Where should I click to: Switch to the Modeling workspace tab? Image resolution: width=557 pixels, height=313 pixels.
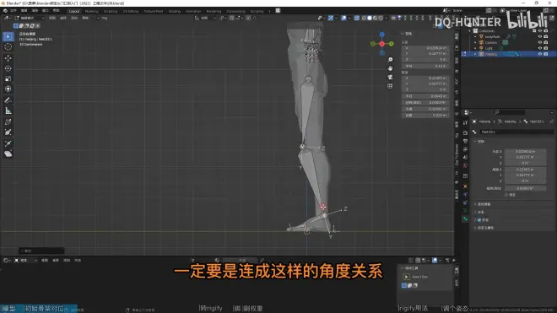[x=92, y=11]
